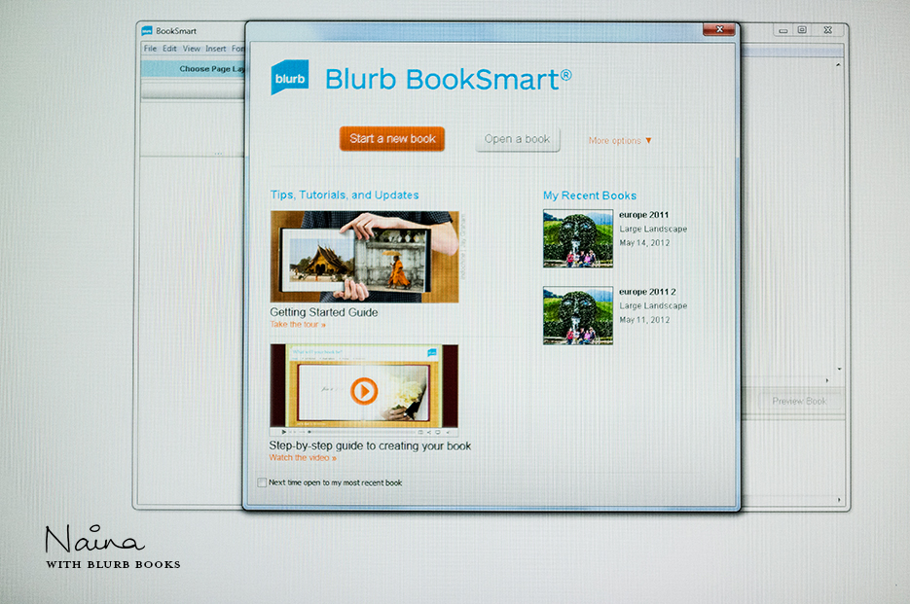Open the Getting Started Guide image

(364, 257)
